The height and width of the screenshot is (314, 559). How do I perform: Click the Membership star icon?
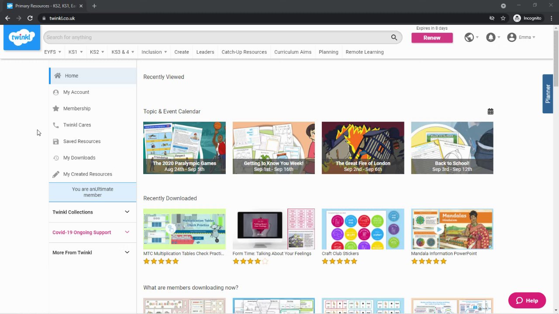point(56,109)
